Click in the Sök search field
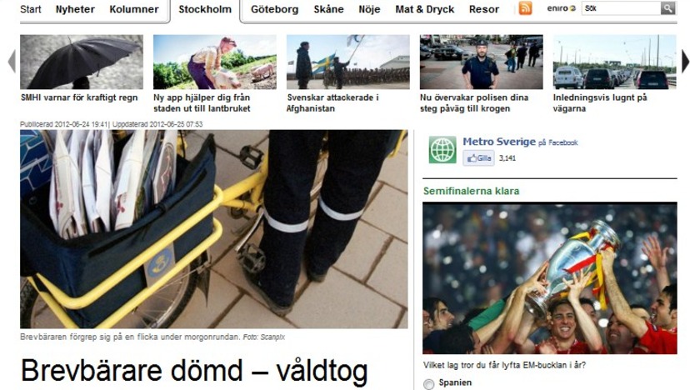Image resolution: width=690 pixels, height=390 pixels. (622, 8)
